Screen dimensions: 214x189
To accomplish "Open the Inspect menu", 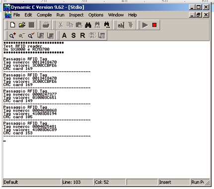I will click(x=76, y=15).
